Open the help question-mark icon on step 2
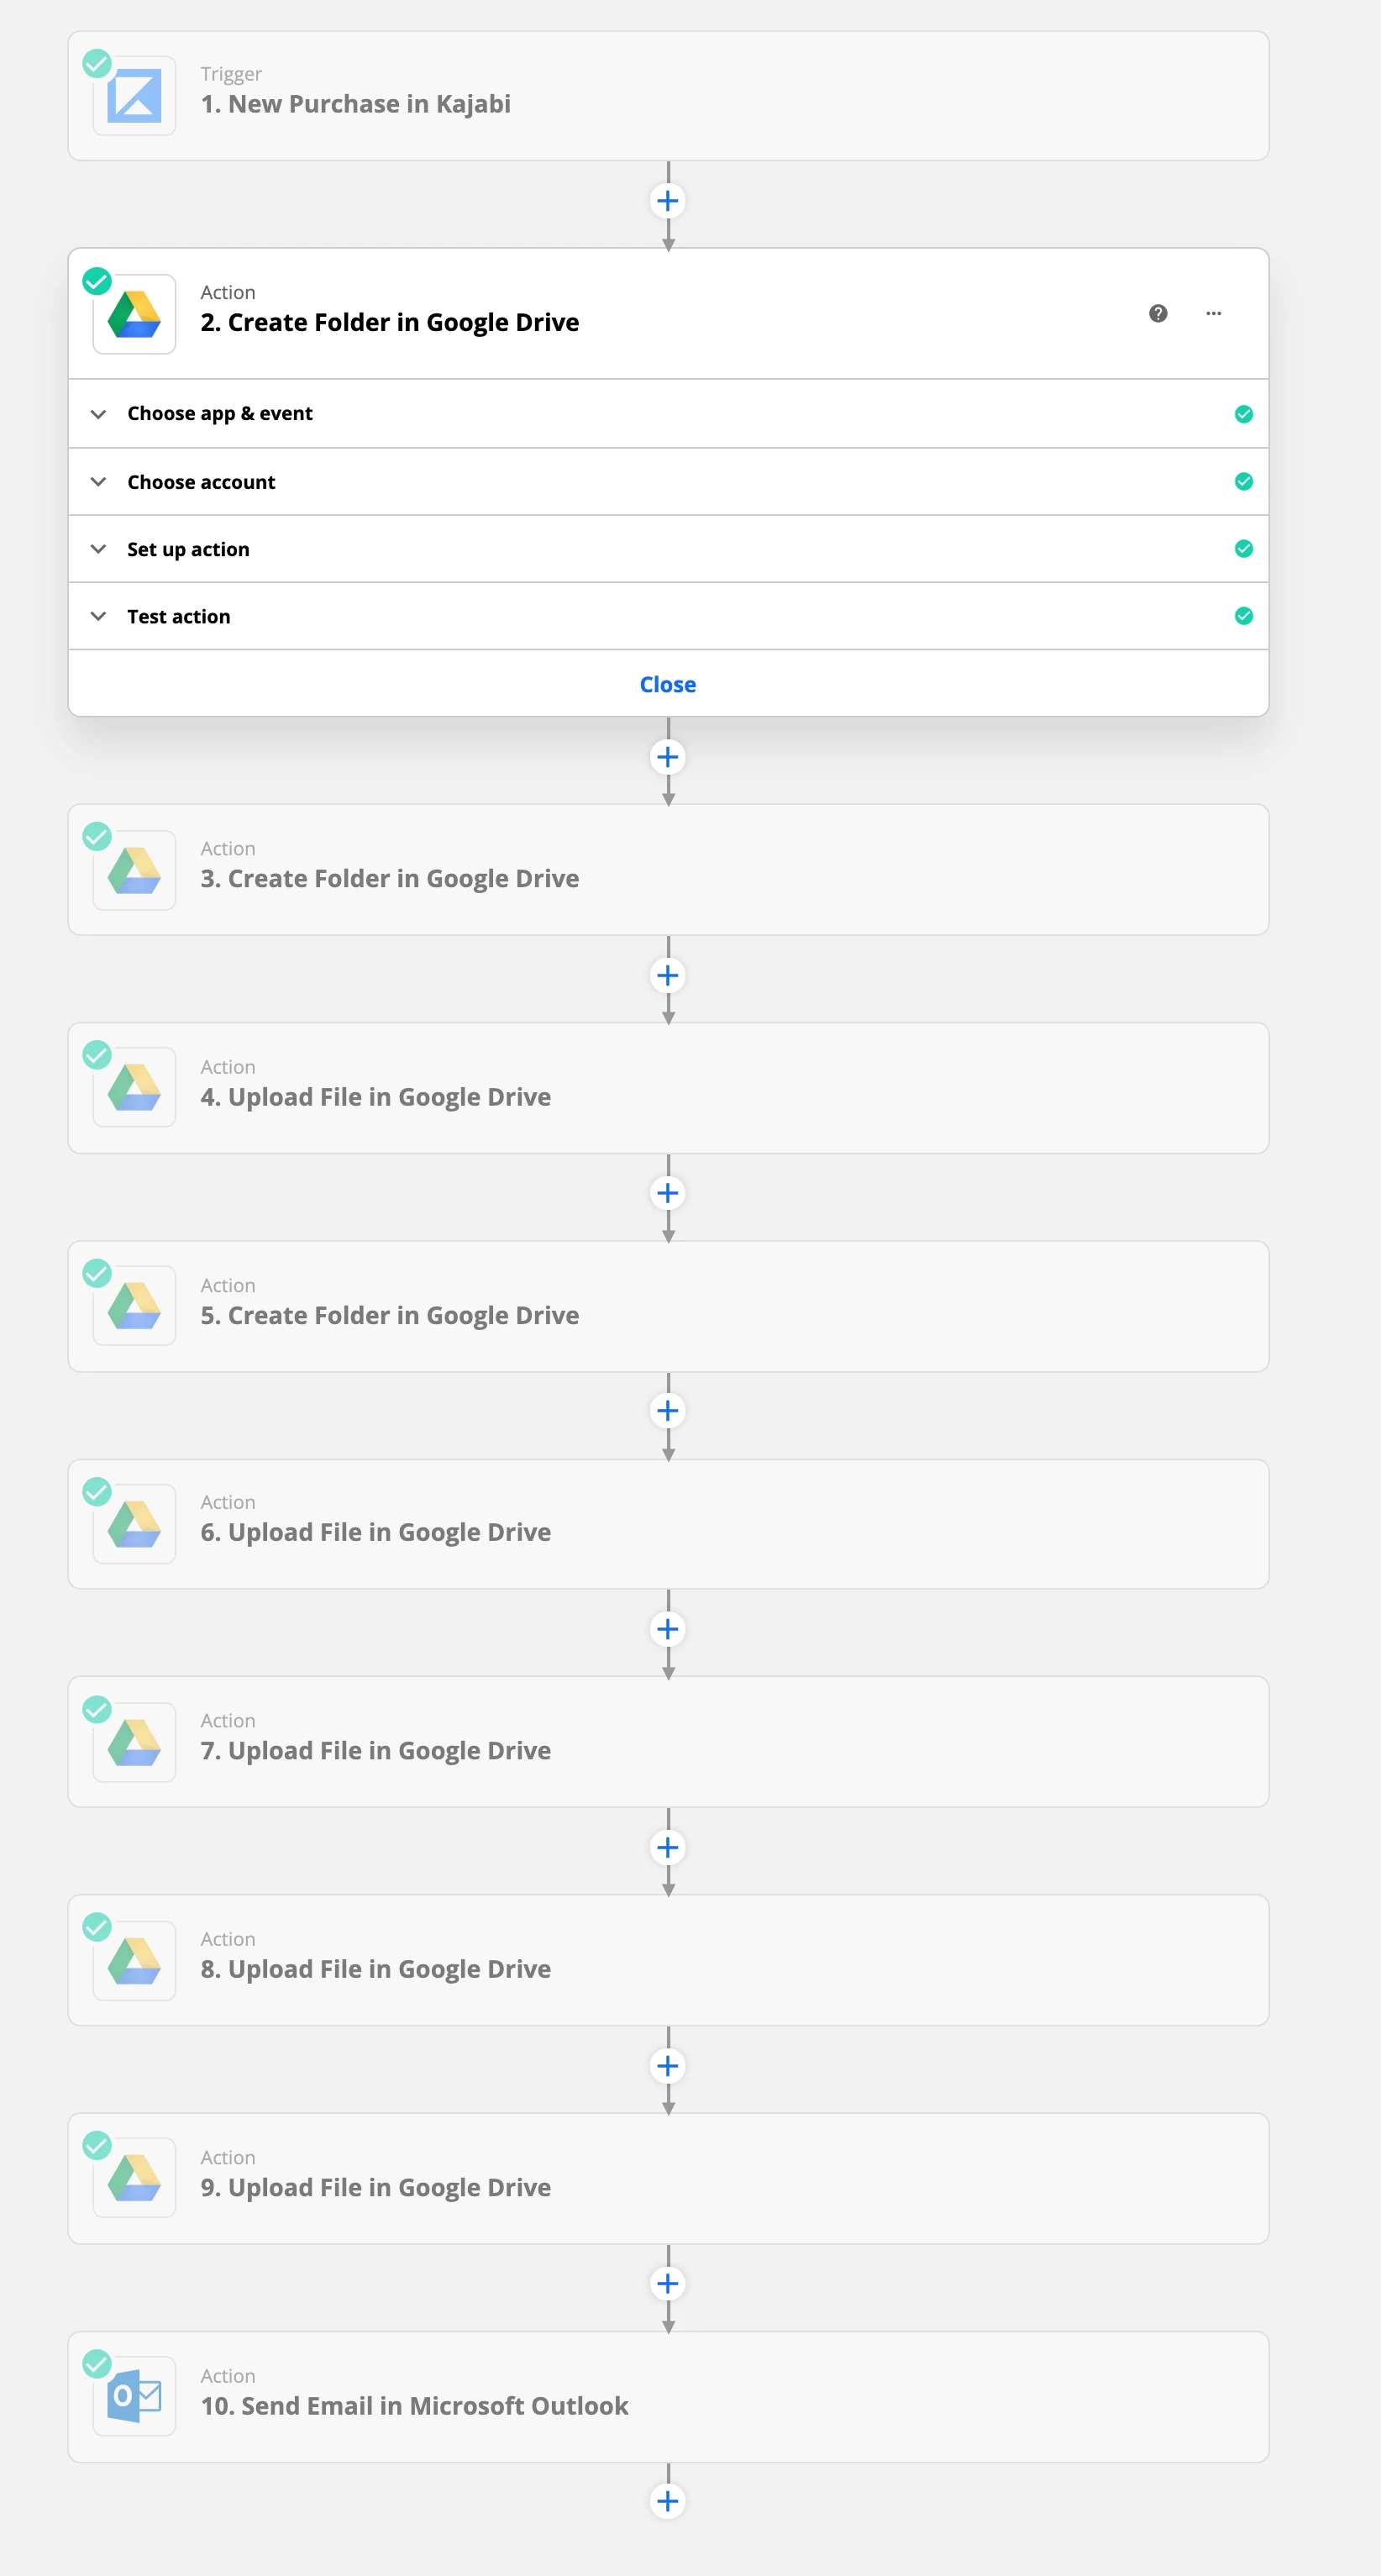The image size is (1381, 2576). pyautogui.click(x=1157, y=313)
